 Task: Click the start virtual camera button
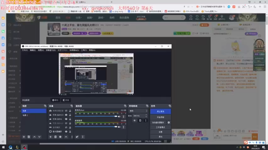pyautogui.click(x=158, y=122)
